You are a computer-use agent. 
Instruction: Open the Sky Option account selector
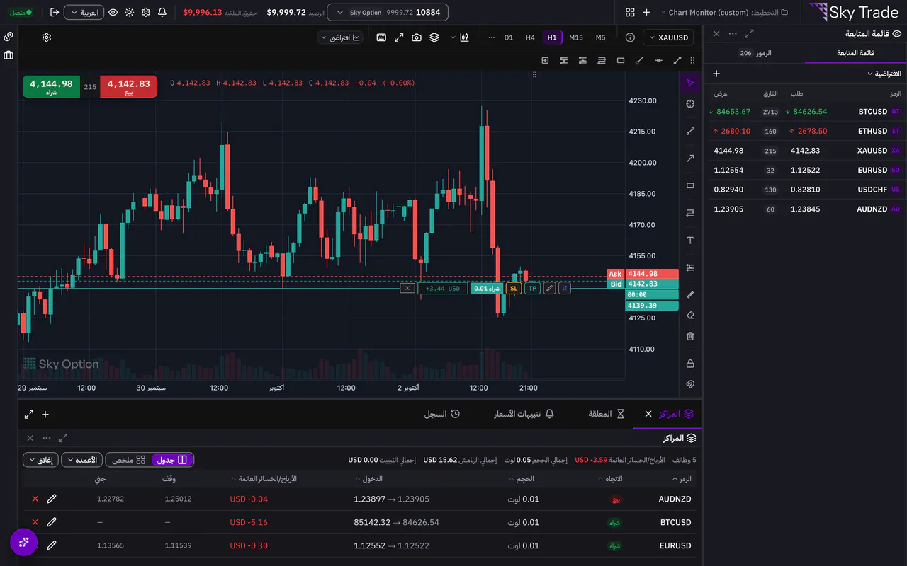(388, 13)
